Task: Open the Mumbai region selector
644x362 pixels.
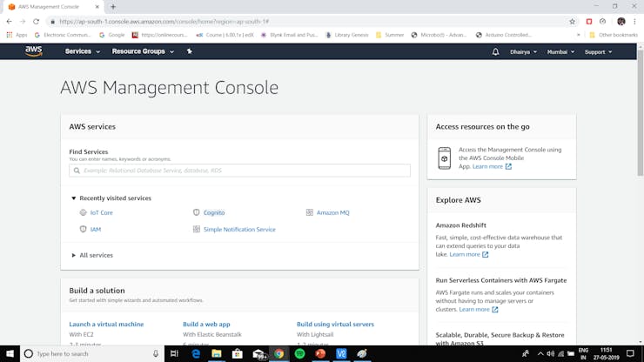Action: coord(560,51)
